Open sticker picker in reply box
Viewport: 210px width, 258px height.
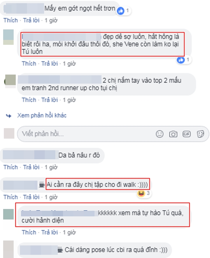click(201, 134)
